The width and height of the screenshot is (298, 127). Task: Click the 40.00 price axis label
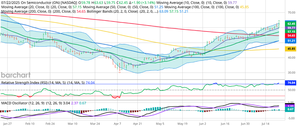coord(291,58)
